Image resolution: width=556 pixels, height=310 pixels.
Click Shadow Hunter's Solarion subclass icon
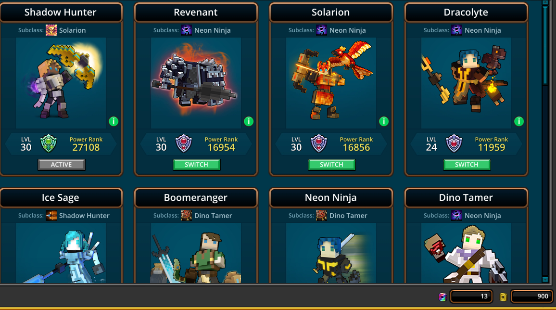[51, 30]
